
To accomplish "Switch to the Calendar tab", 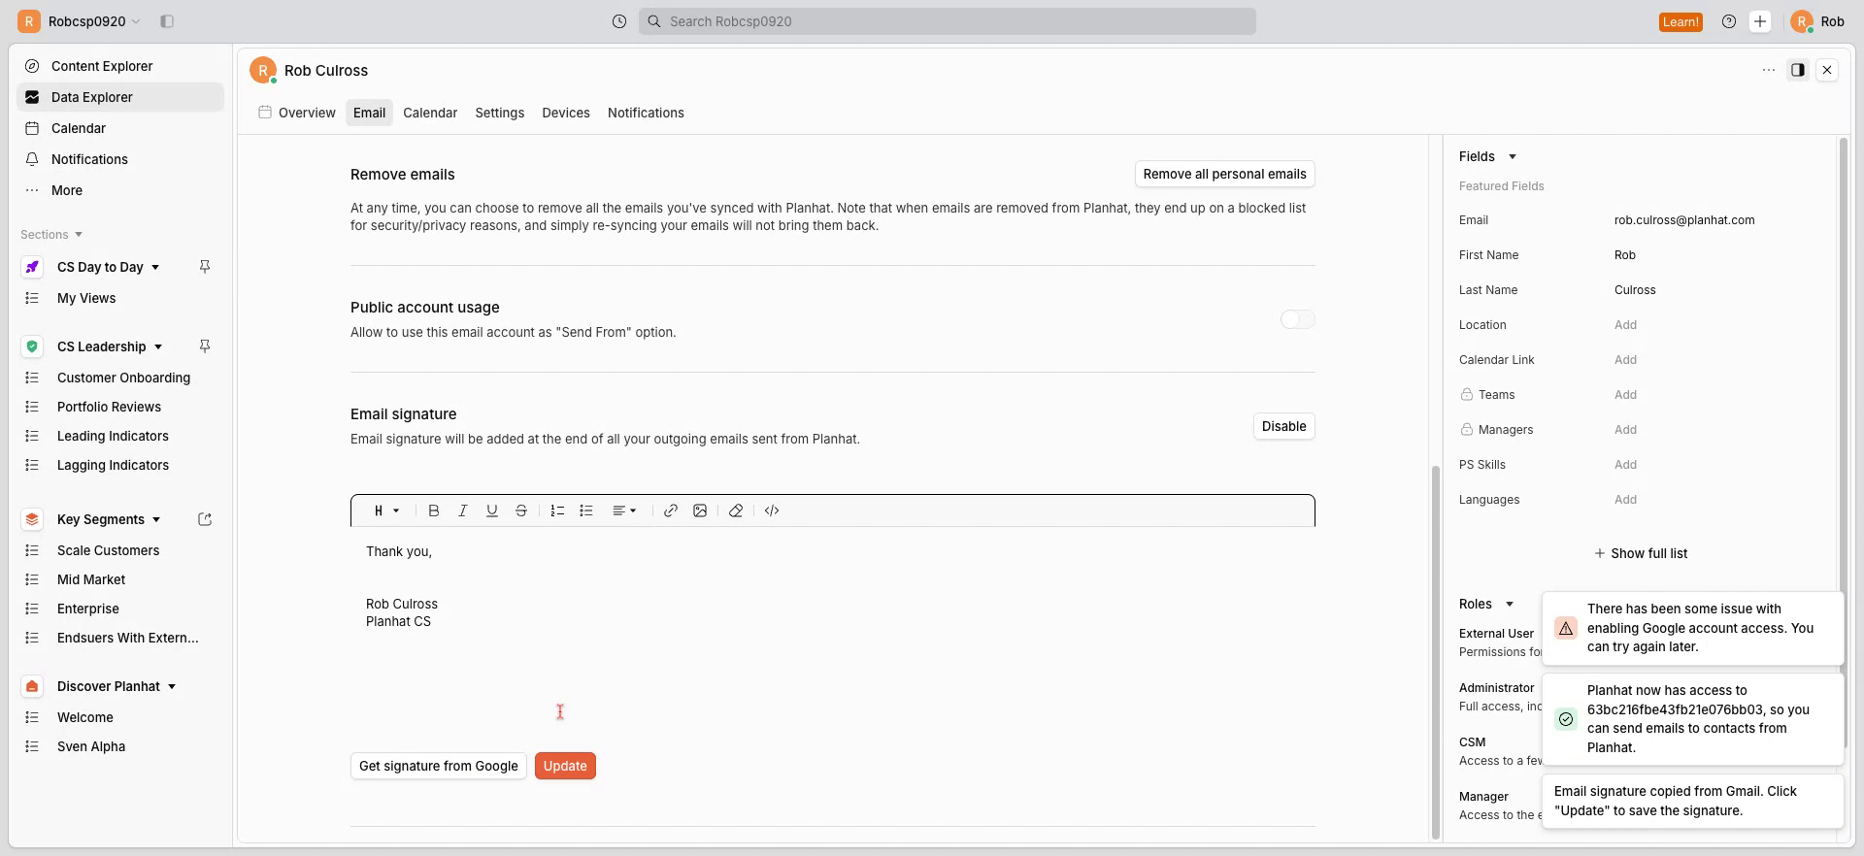I will click(x=430, y=113).
